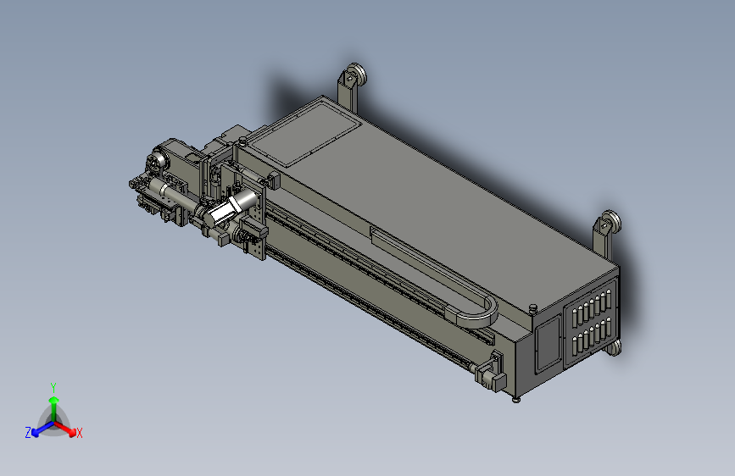Select the rectangular access panel beside the vent grille

[548, 345]
